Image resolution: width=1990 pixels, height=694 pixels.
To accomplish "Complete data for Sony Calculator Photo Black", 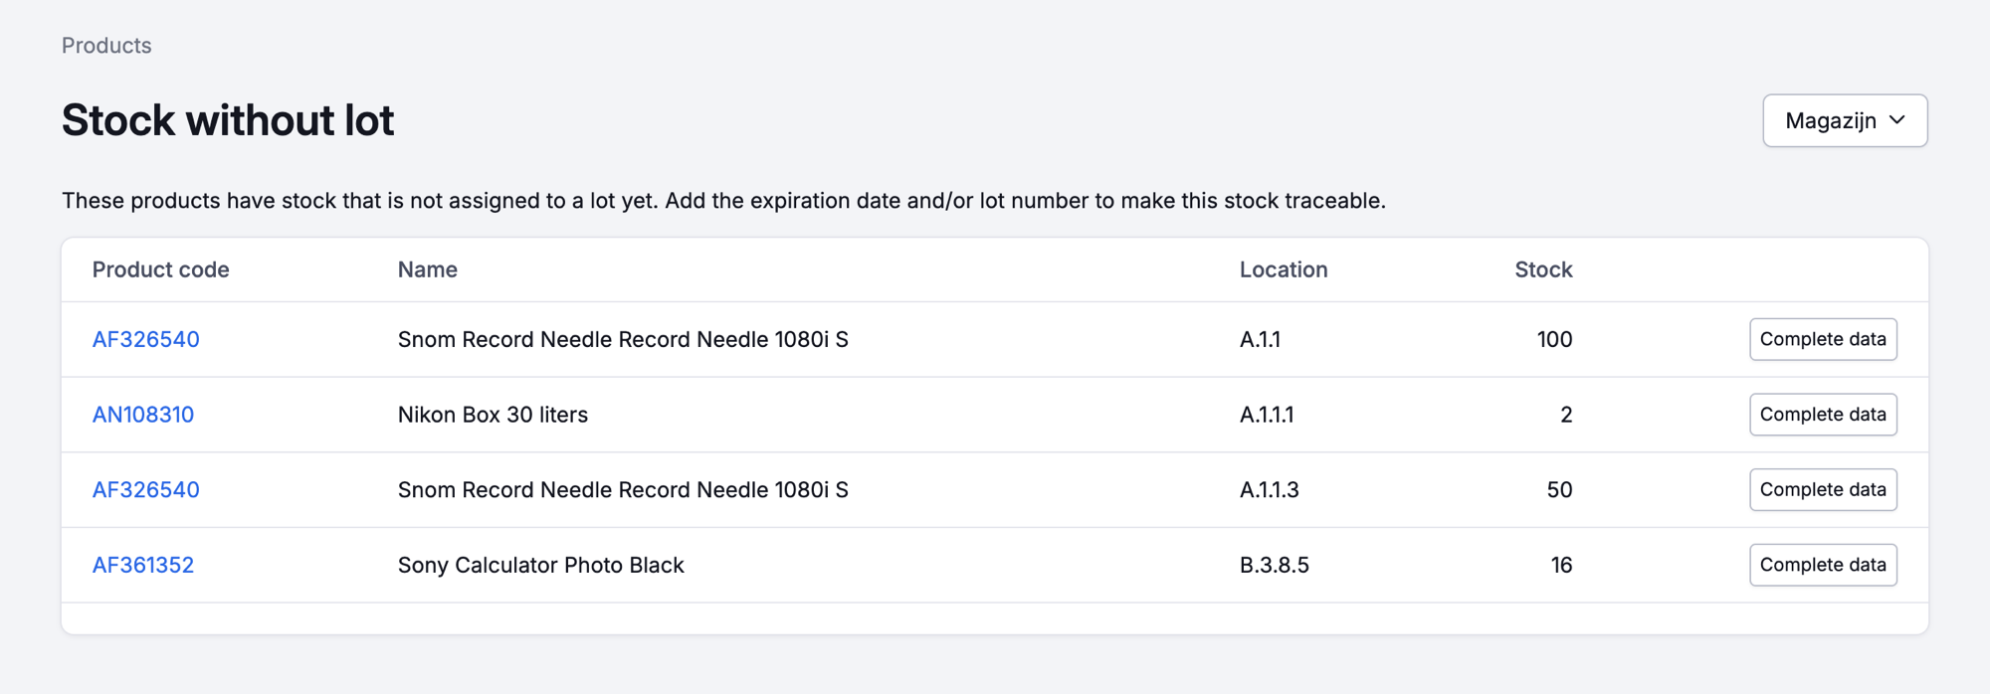I will point(1823,565).
